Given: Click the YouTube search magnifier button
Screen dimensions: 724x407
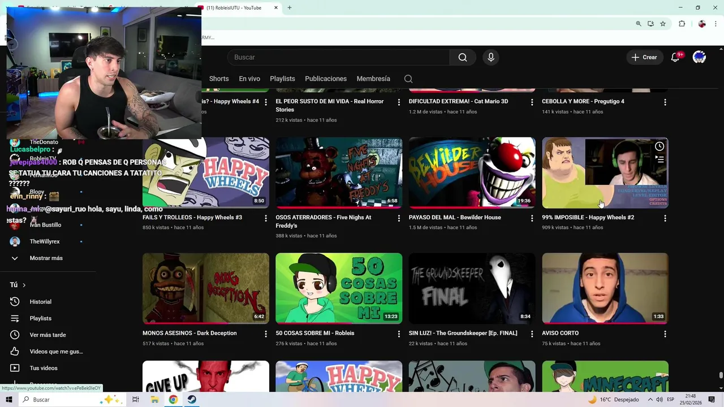Looking at the screenshot, I should (463, 57).
